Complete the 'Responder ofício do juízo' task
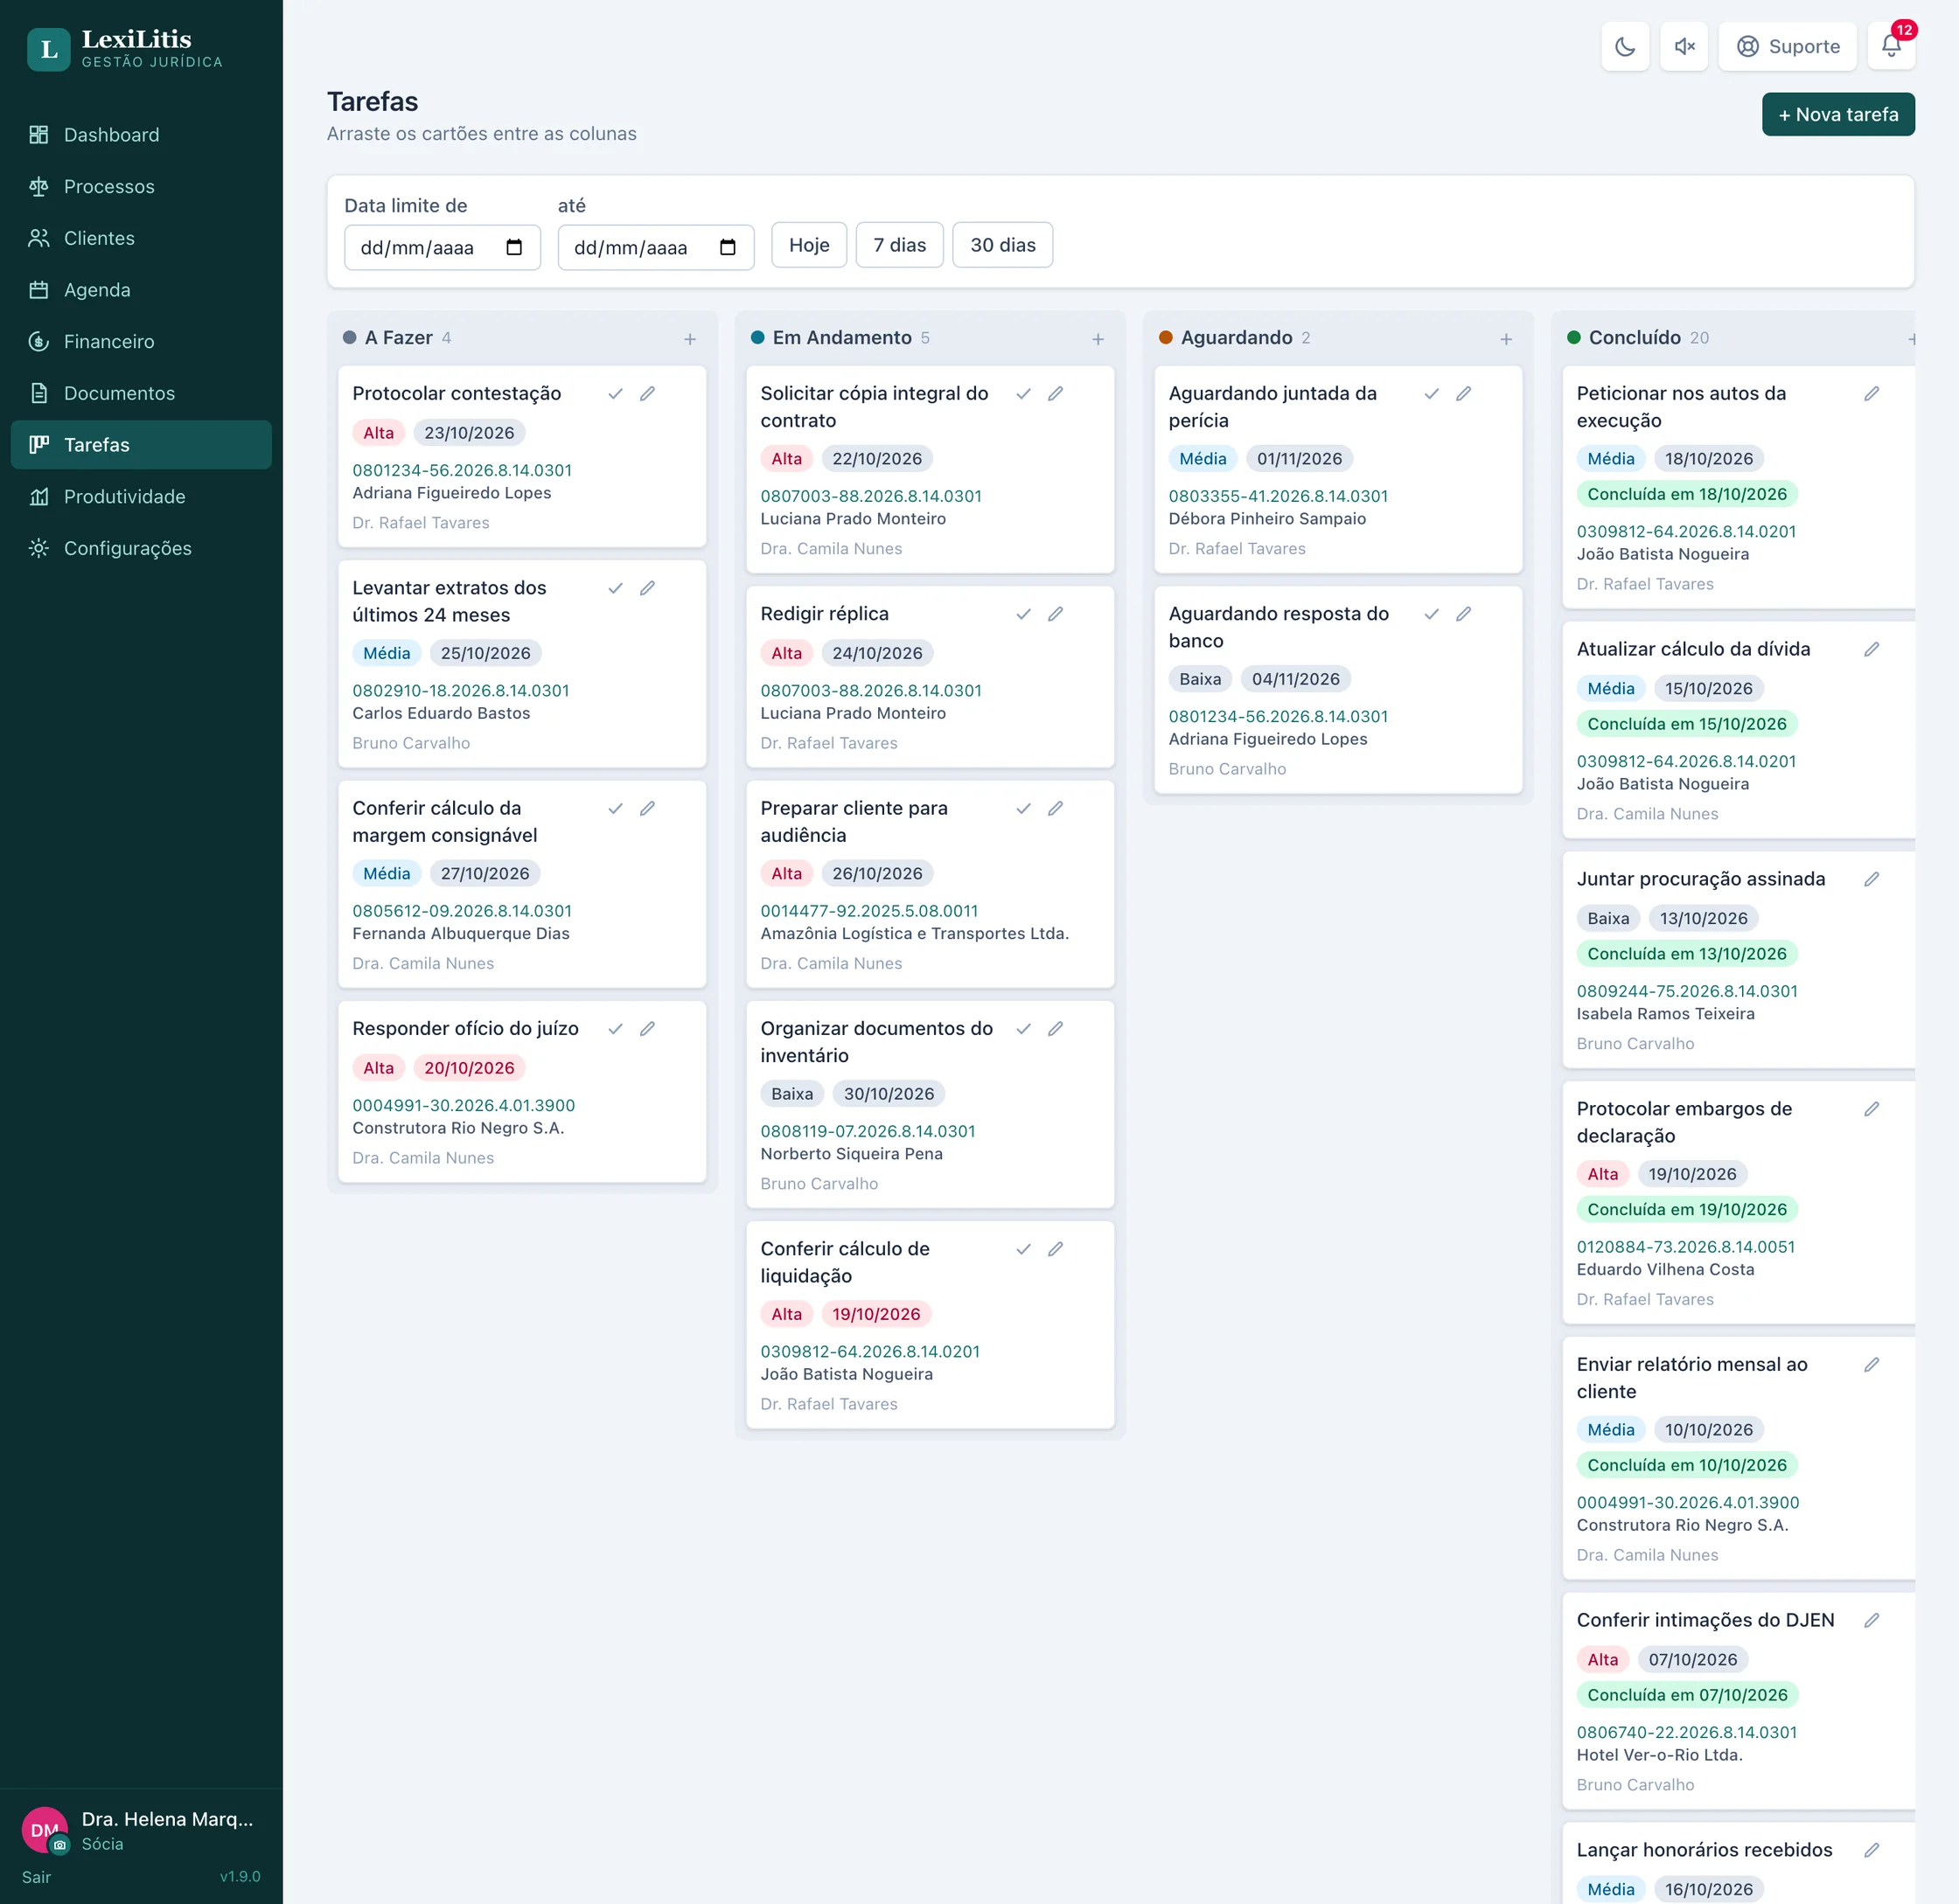This screenshot has width=1959, height=1904. click(x=616, y=1029)
